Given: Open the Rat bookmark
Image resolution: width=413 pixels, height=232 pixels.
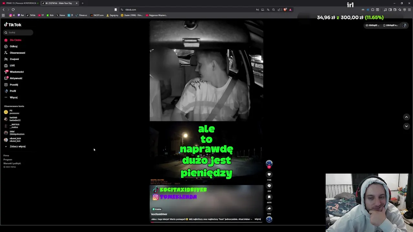Looking at the screenshot, I should [21, 15].
